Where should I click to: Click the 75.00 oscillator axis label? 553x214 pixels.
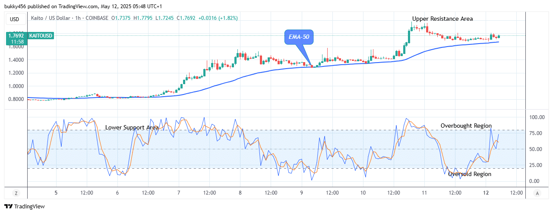coord(537,133)
